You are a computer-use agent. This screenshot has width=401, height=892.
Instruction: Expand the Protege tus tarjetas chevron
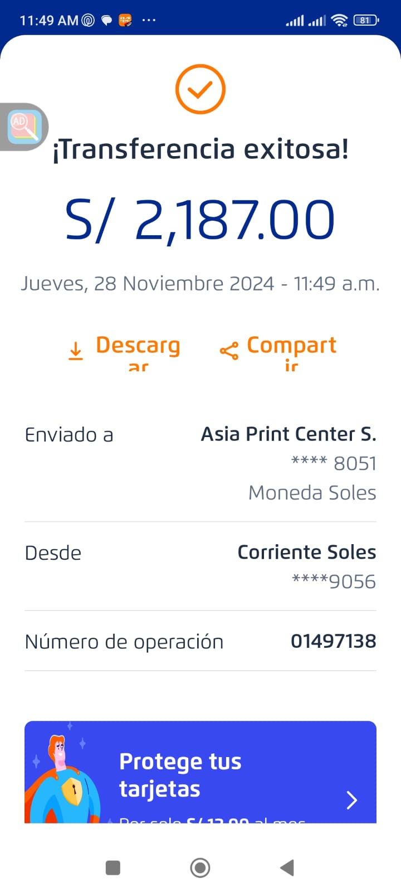351,800
